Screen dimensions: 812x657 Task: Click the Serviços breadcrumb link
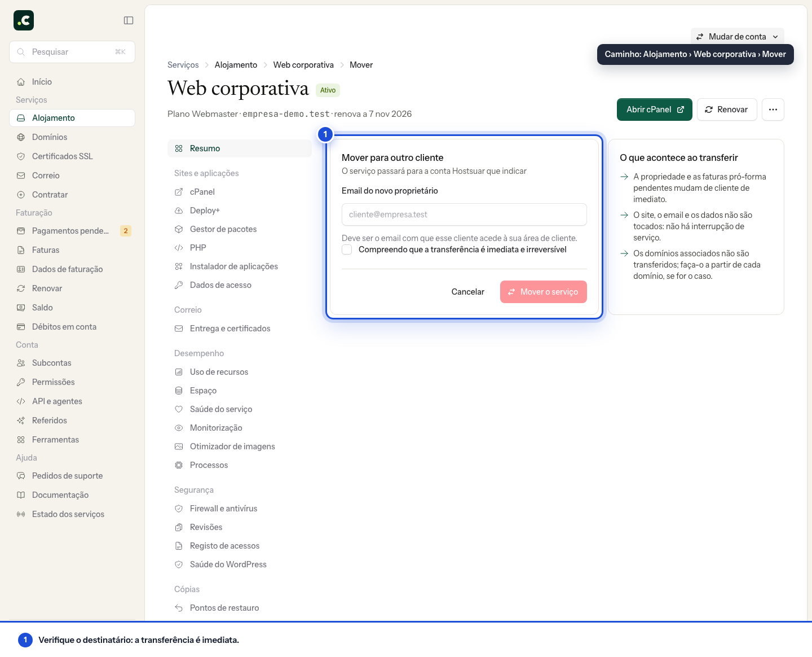pyautogui.click(x=183, y=65)
